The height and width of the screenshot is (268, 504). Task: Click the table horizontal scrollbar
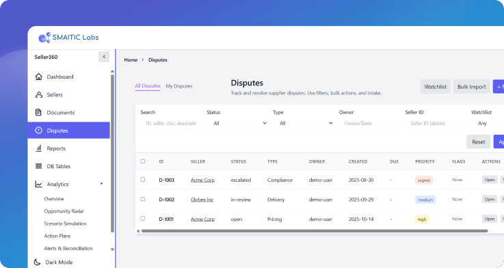pyautogui.click(x=315, y=230)
